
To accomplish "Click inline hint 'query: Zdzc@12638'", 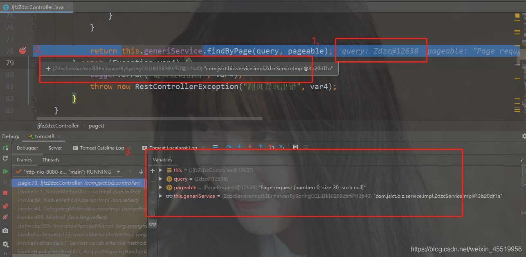I will (380, 51).
